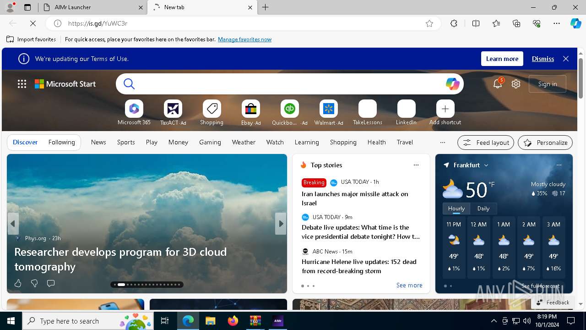Screen dimensions: 586x330
Task: Show previous carousel story
Action: (13, 224)
